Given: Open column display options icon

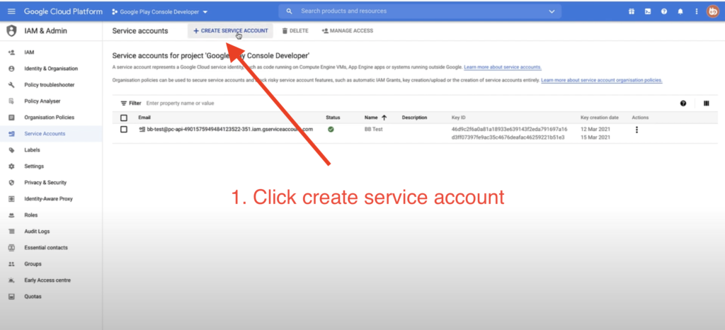Looking at the screenshot, I should [x=706, y=103].
